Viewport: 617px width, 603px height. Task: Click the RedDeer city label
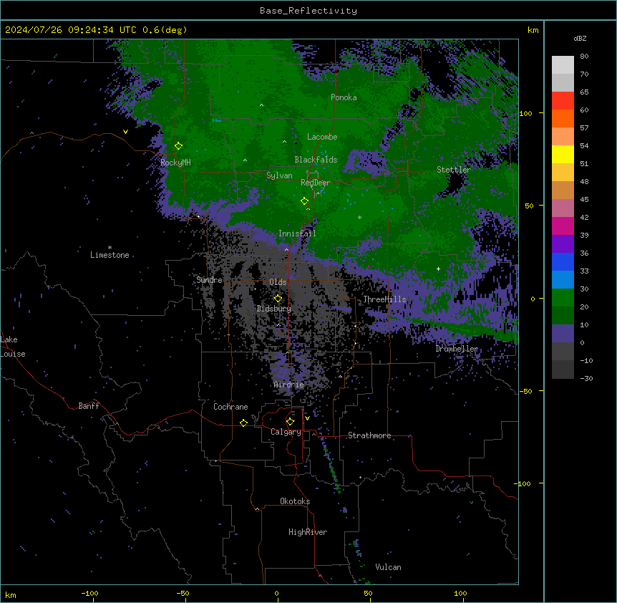point(316,183)
